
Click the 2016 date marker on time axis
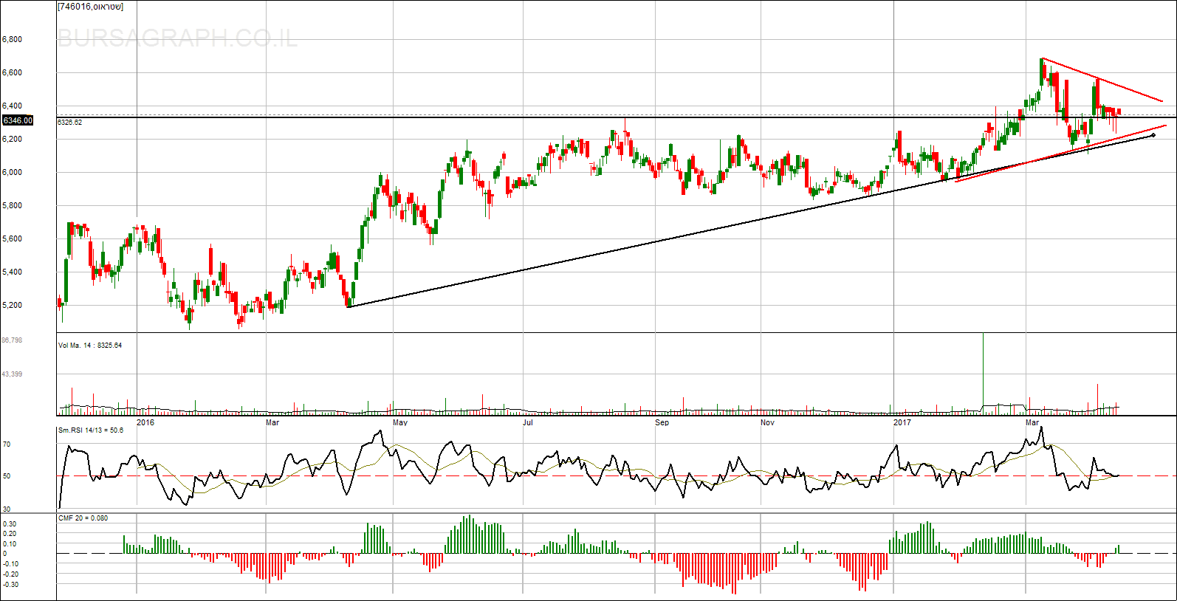[145, 422]
